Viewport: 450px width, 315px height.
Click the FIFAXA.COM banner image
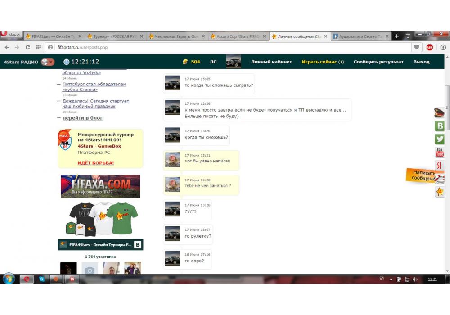coord(100,186)
